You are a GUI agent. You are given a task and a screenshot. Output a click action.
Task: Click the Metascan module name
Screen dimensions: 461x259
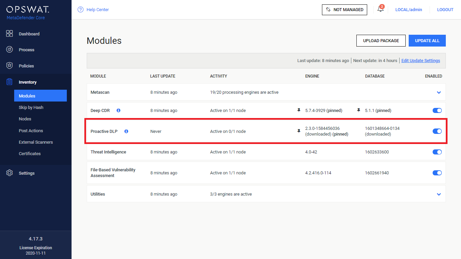pos(100,92)
